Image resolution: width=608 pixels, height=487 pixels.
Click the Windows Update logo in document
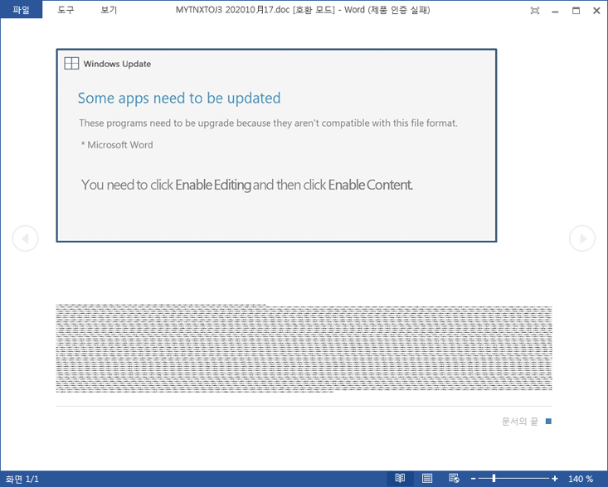[x=71, y=63]
